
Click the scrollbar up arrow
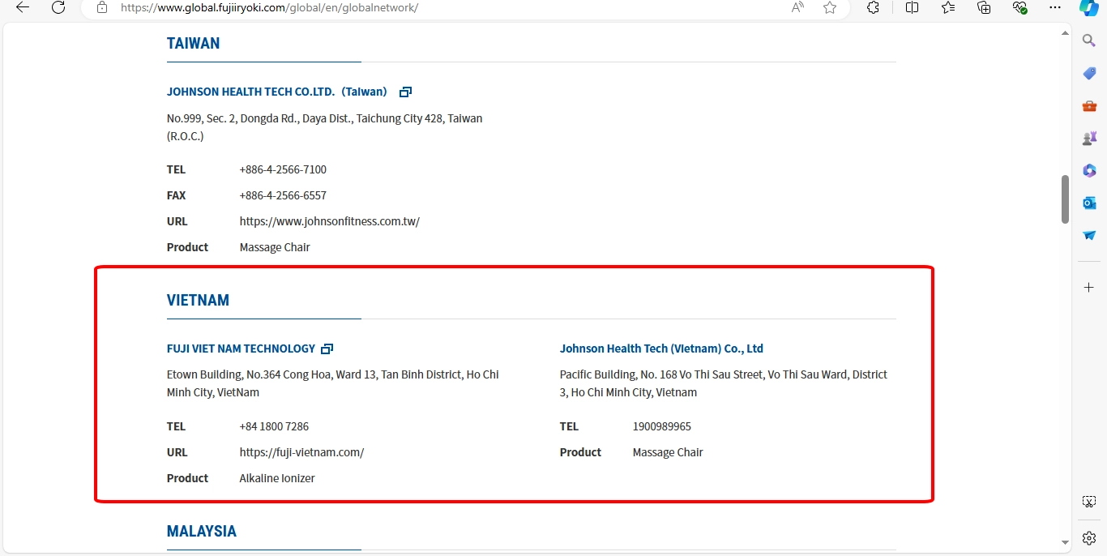1066,33
